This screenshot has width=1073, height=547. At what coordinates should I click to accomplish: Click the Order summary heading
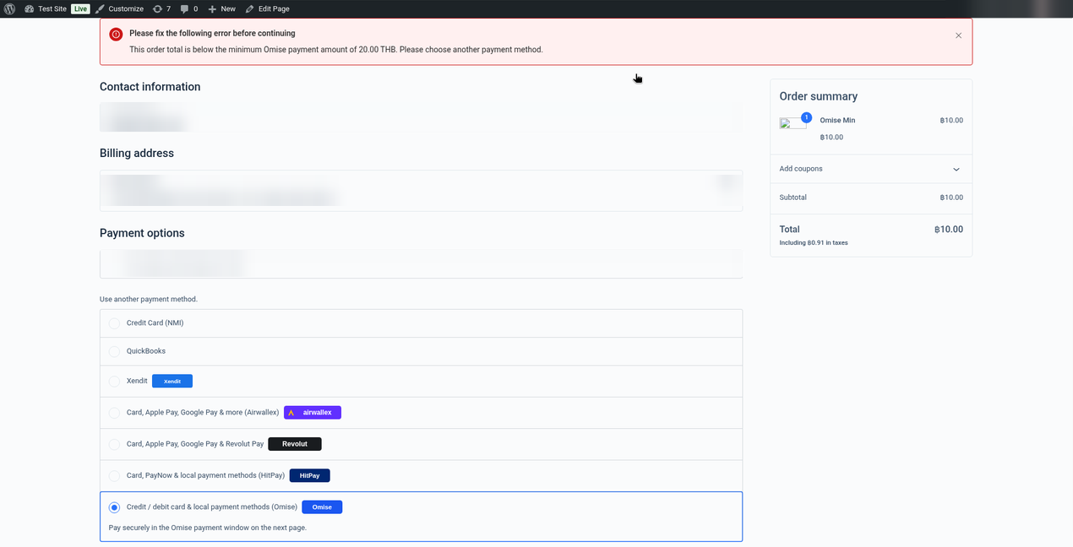pyautogui.click(x=819, y=96)
